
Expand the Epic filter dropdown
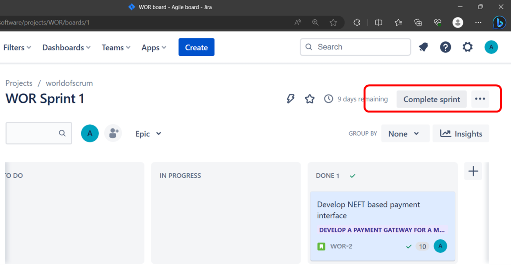tap(148, 134)
